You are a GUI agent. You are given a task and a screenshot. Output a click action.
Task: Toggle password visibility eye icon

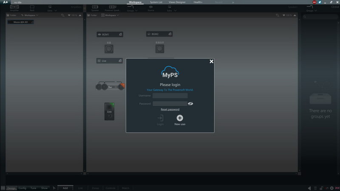pyautogui.click(x=191, y=103)
